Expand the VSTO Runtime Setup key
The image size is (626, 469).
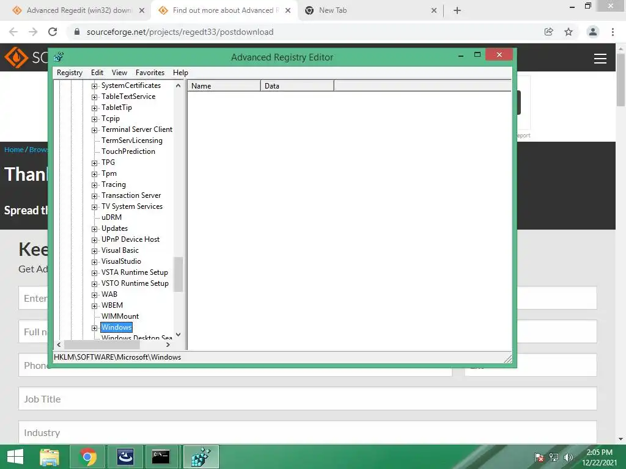tap(94, 284)
